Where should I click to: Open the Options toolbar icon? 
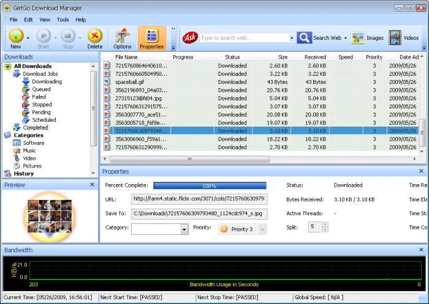coord(123,35)
